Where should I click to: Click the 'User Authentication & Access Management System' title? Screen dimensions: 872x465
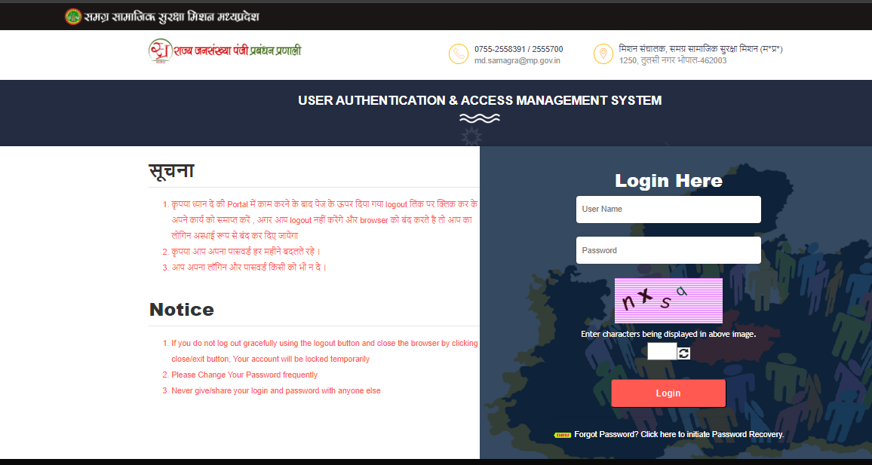[x=480, y=100]
